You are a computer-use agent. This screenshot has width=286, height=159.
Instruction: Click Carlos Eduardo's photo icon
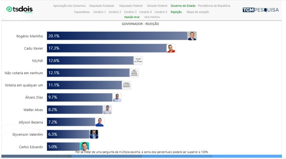[84, 146]
